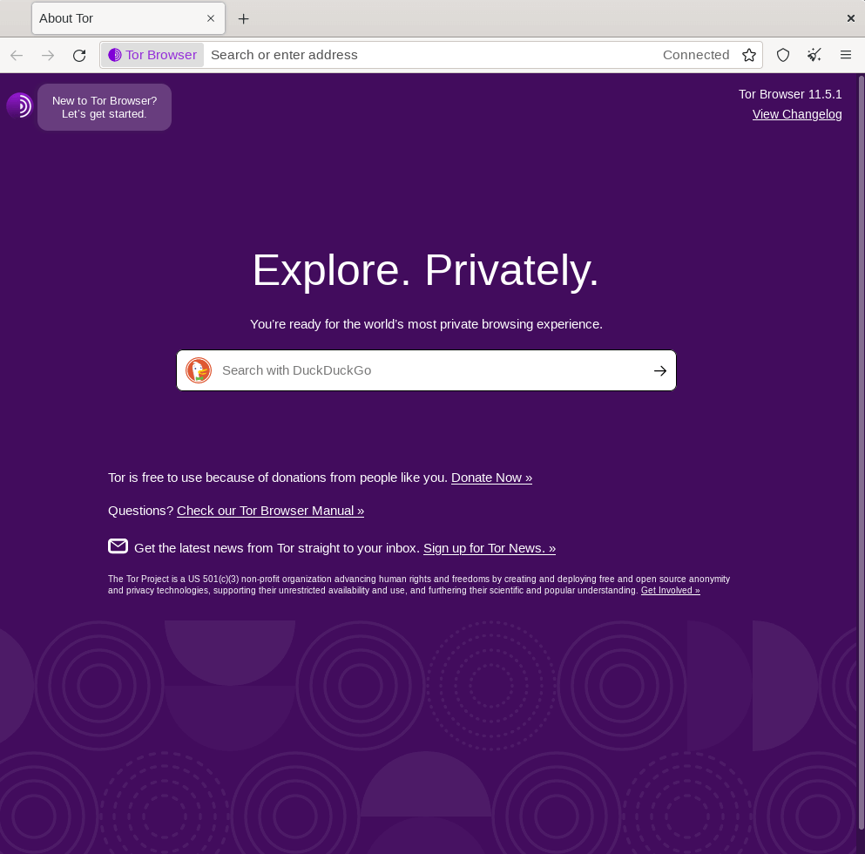Click View Changelog
The height and width of the screenshot is (854, 865).
(796, 114)
